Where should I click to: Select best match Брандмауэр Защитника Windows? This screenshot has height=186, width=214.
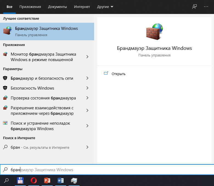[47, 31]
